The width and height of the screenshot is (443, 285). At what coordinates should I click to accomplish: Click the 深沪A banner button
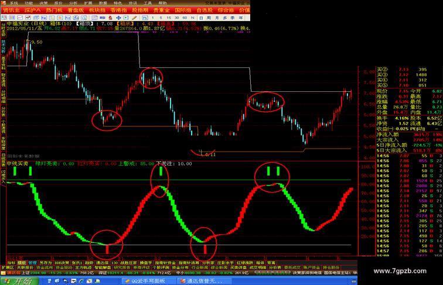pyautogui.click(x=32, y=10)
